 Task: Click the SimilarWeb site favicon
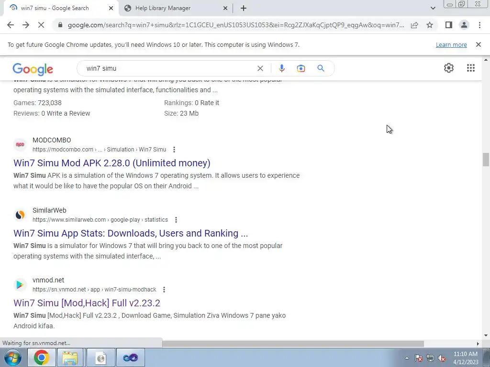point(20,215)
